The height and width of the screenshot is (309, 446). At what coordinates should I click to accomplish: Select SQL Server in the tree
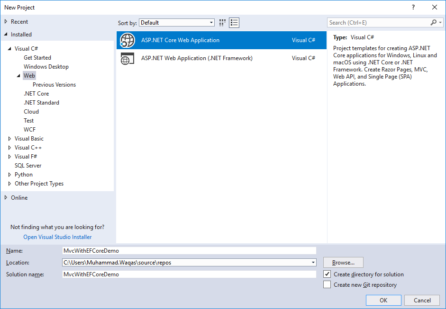[x=28, y=166]
